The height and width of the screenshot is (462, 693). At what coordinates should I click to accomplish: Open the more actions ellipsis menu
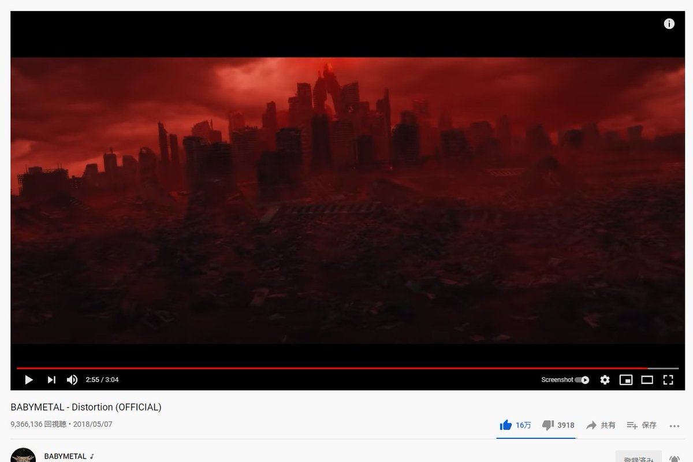click(674, 426)
